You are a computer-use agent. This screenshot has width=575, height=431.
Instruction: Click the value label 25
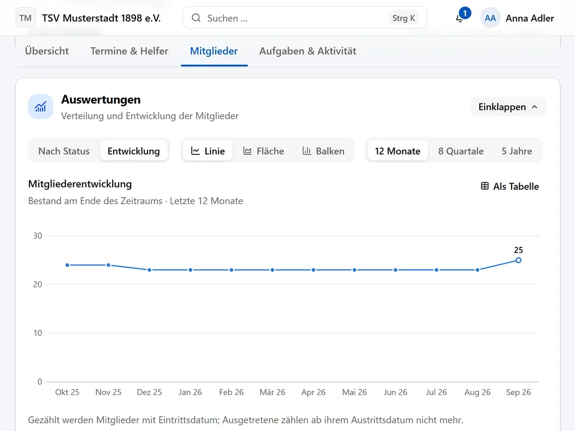[518, 250]
